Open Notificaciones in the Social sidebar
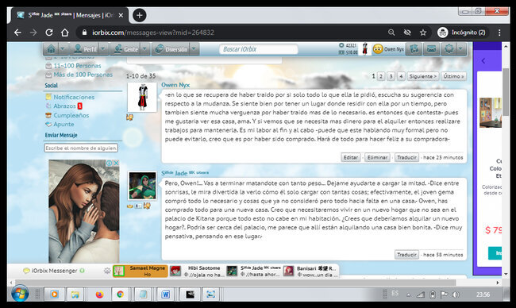The image size is (516, 308). 74,97
